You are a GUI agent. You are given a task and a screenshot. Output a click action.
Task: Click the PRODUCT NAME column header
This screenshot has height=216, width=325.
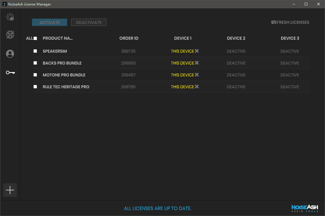tap(58, 38)
